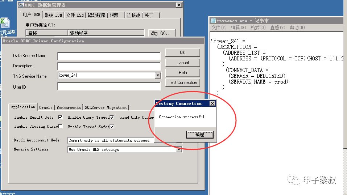Screen dimensions: 347x195
Task: Confirm with 确定 in Testing Connection dialog
Action: tap(200, 135)
